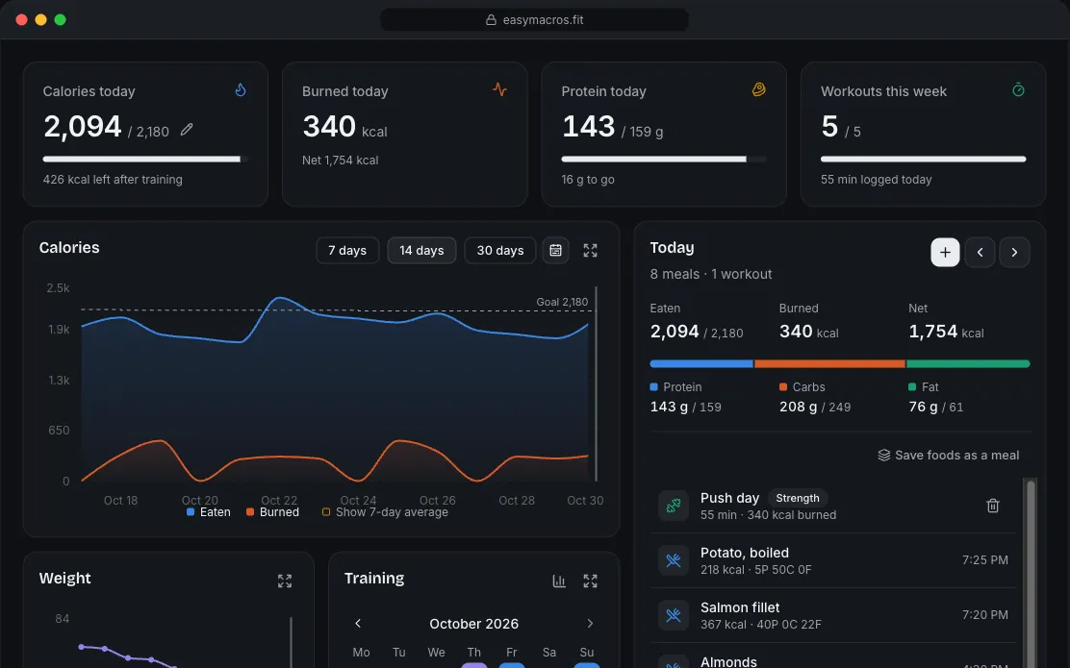Click the easymacros.fit address bar
Screen dimensions: 1070x668
[x=534, y=20]
